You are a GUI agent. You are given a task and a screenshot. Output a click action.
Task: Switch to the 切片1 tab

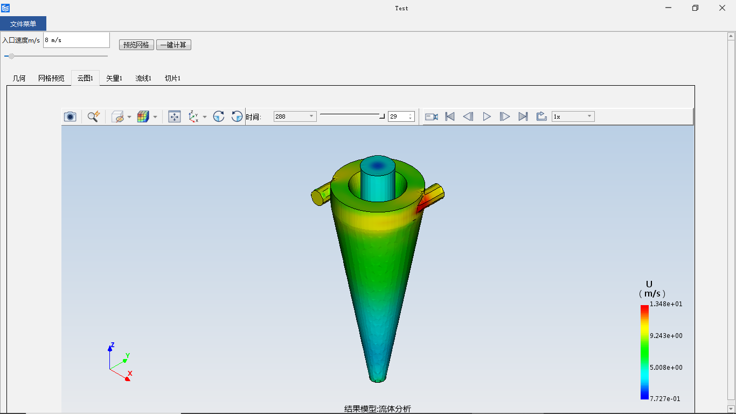click(x=172, y=78)
